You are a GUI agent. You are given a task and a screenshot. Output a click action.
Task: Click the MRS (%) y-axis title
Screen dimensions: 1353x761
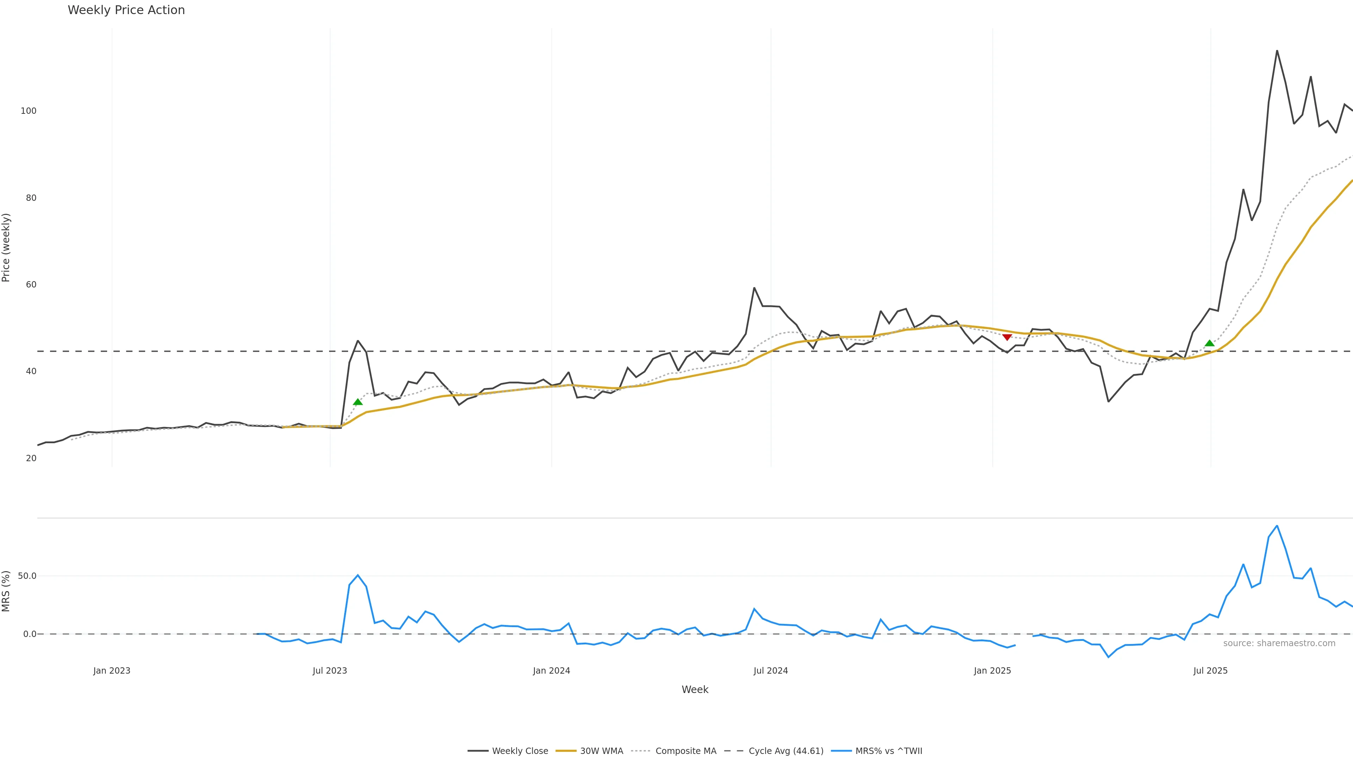point(6,591)
